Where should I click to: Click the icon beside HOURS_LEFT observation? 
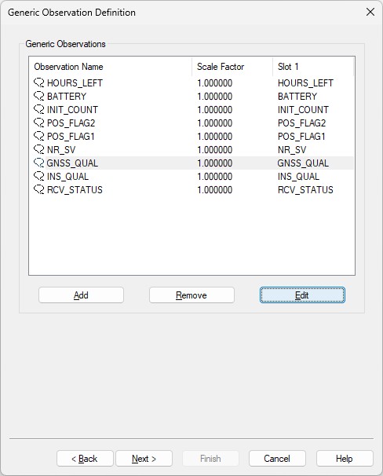[x=38, y=82]
